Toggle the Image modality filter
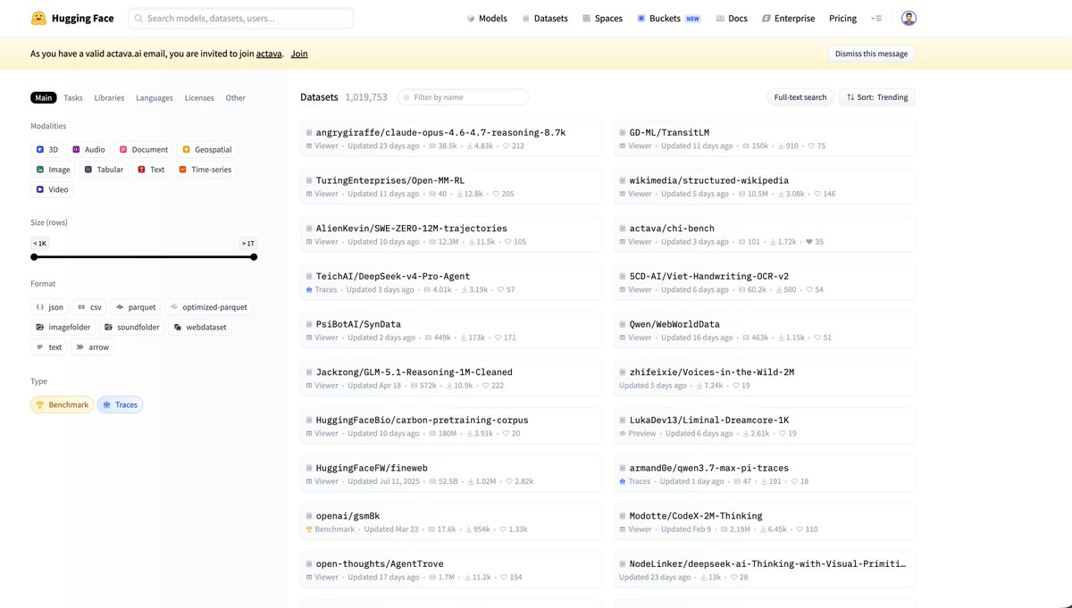 click(x=53, y=169)
